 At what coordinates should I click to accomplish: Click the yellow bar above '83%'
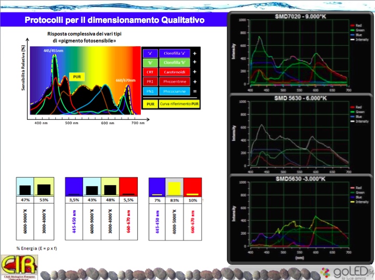coord(174,188)
